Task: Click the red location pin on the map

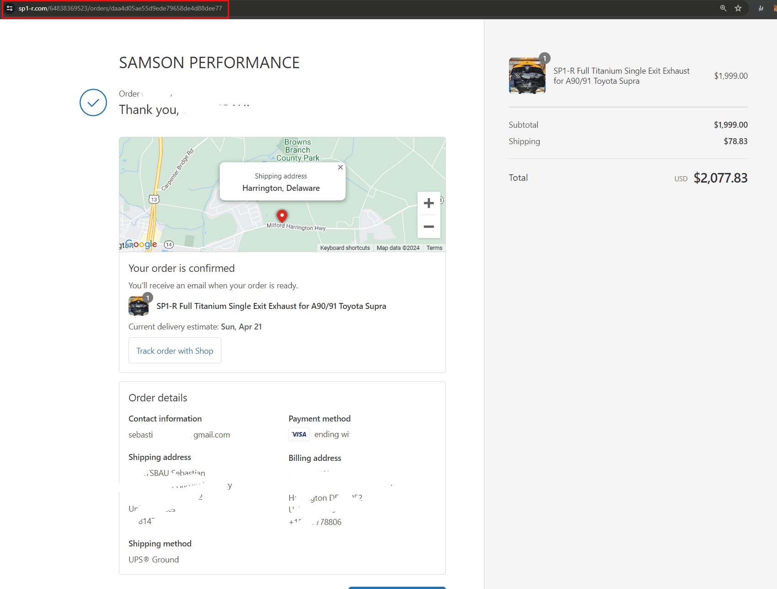Action: pos(282,216)
